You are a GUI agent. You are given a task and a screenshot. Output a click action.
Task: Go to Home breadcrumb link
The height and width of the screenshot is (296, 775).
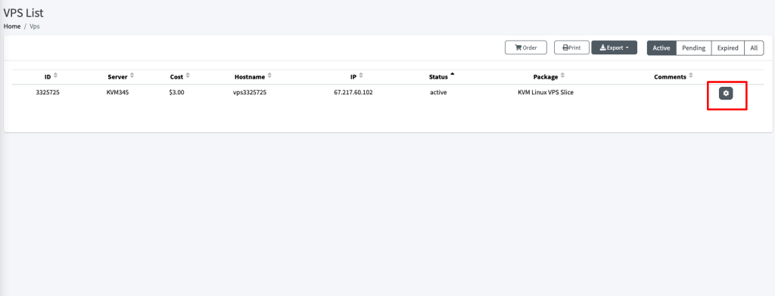(12, 26)
